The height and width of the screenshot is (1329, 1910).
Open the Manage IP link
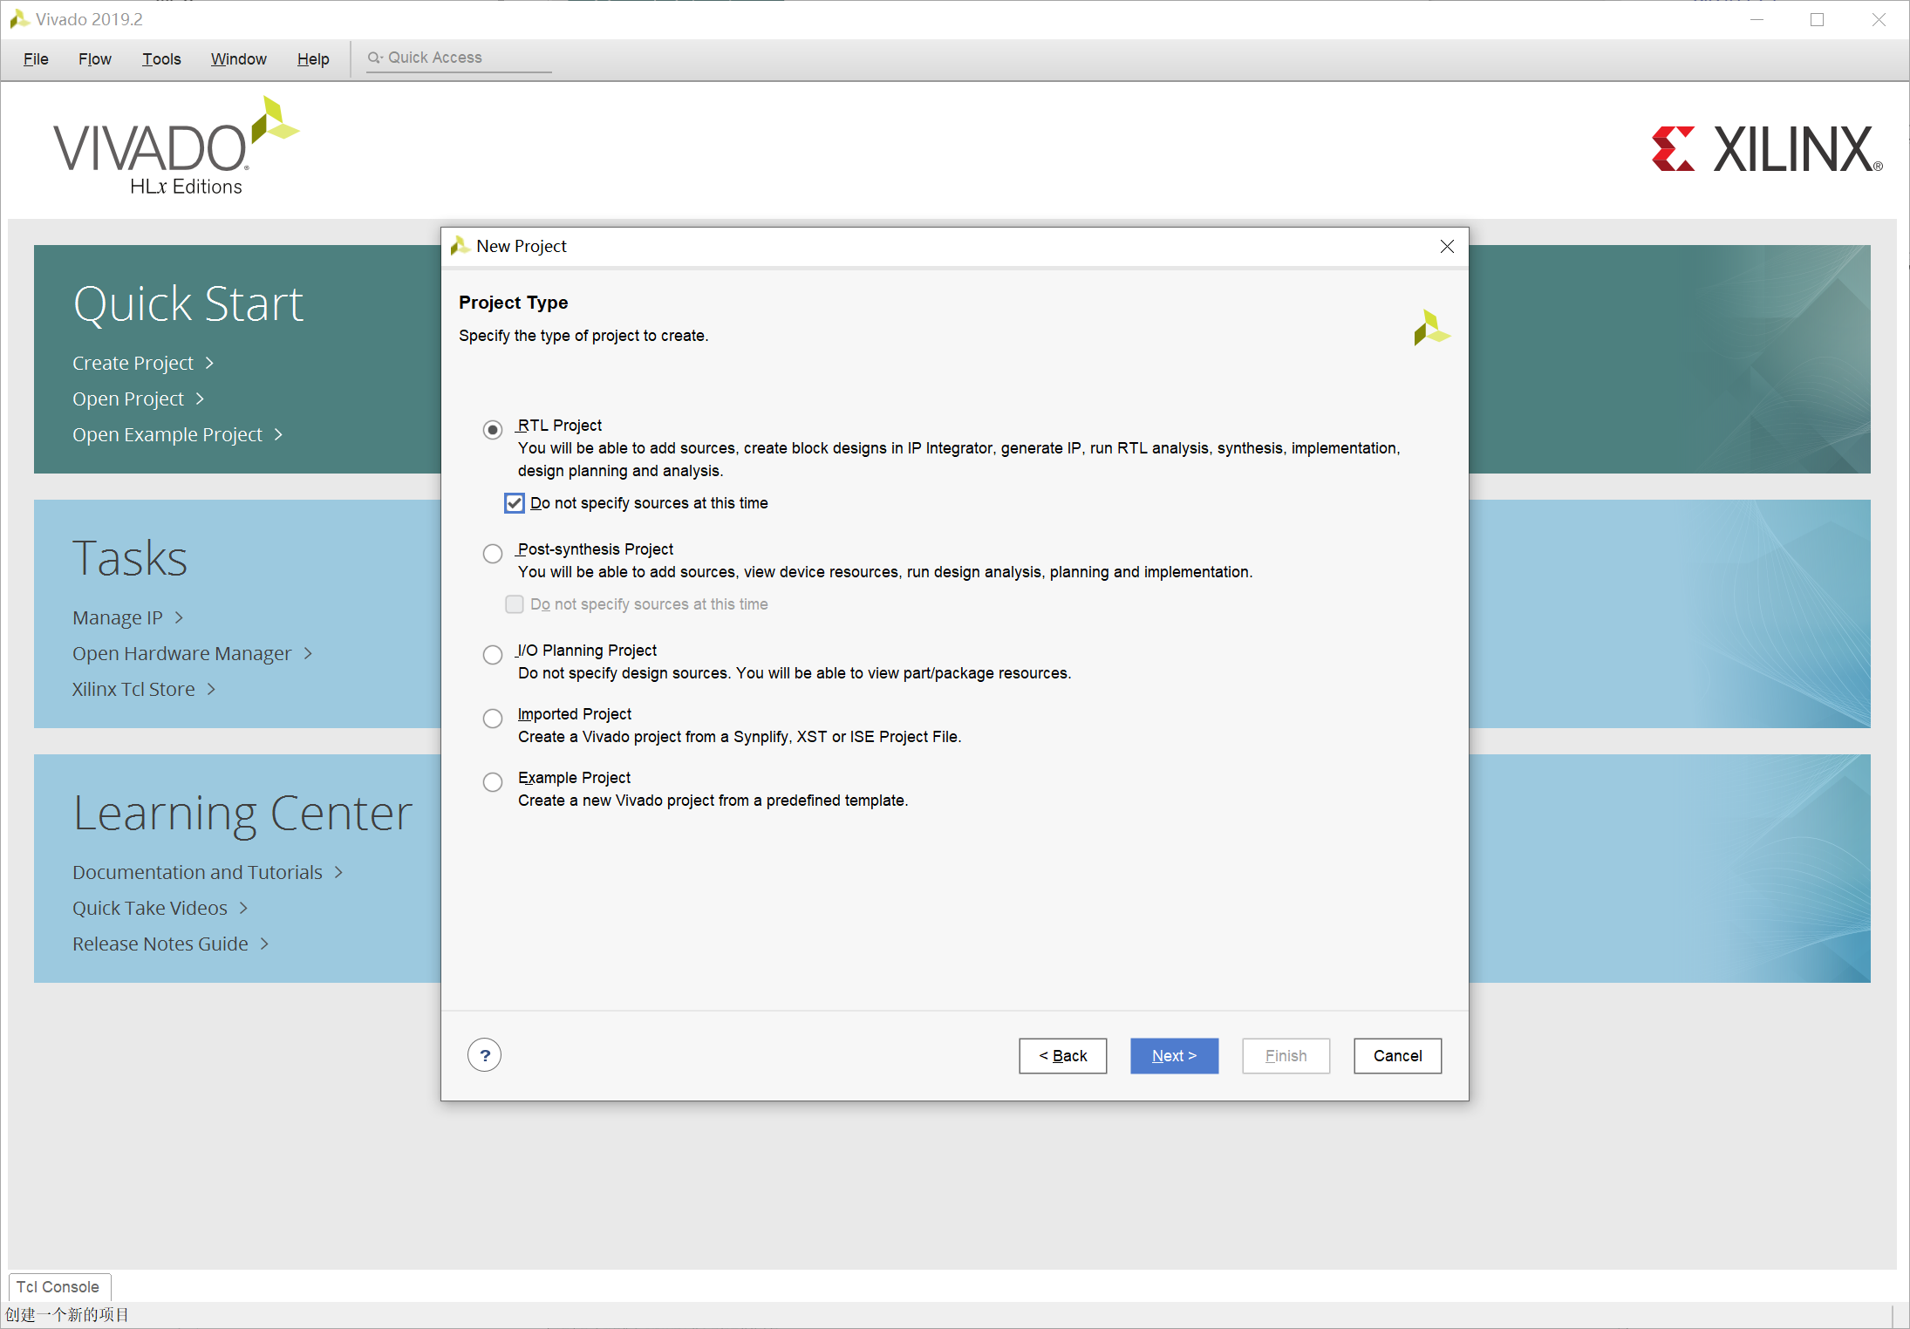(118, 617)
